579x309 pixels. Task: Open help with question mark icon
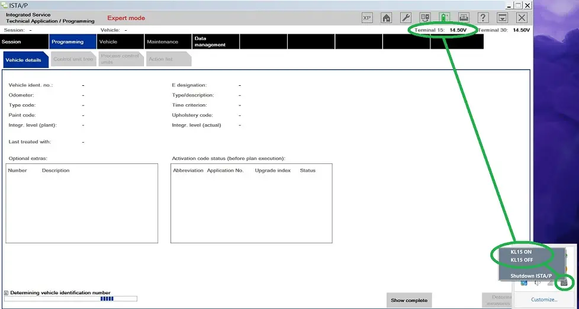pyautogui.click(x=483, y=18)
